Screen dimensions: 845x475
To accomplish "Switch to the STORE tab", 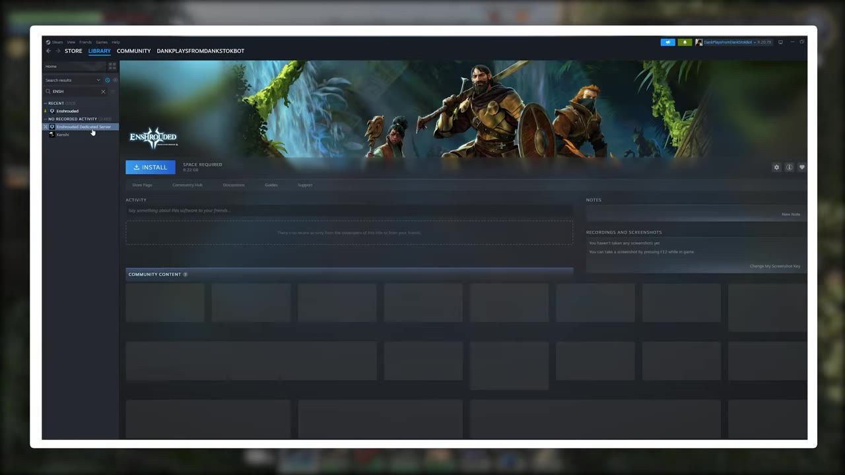I will point(73,51).
